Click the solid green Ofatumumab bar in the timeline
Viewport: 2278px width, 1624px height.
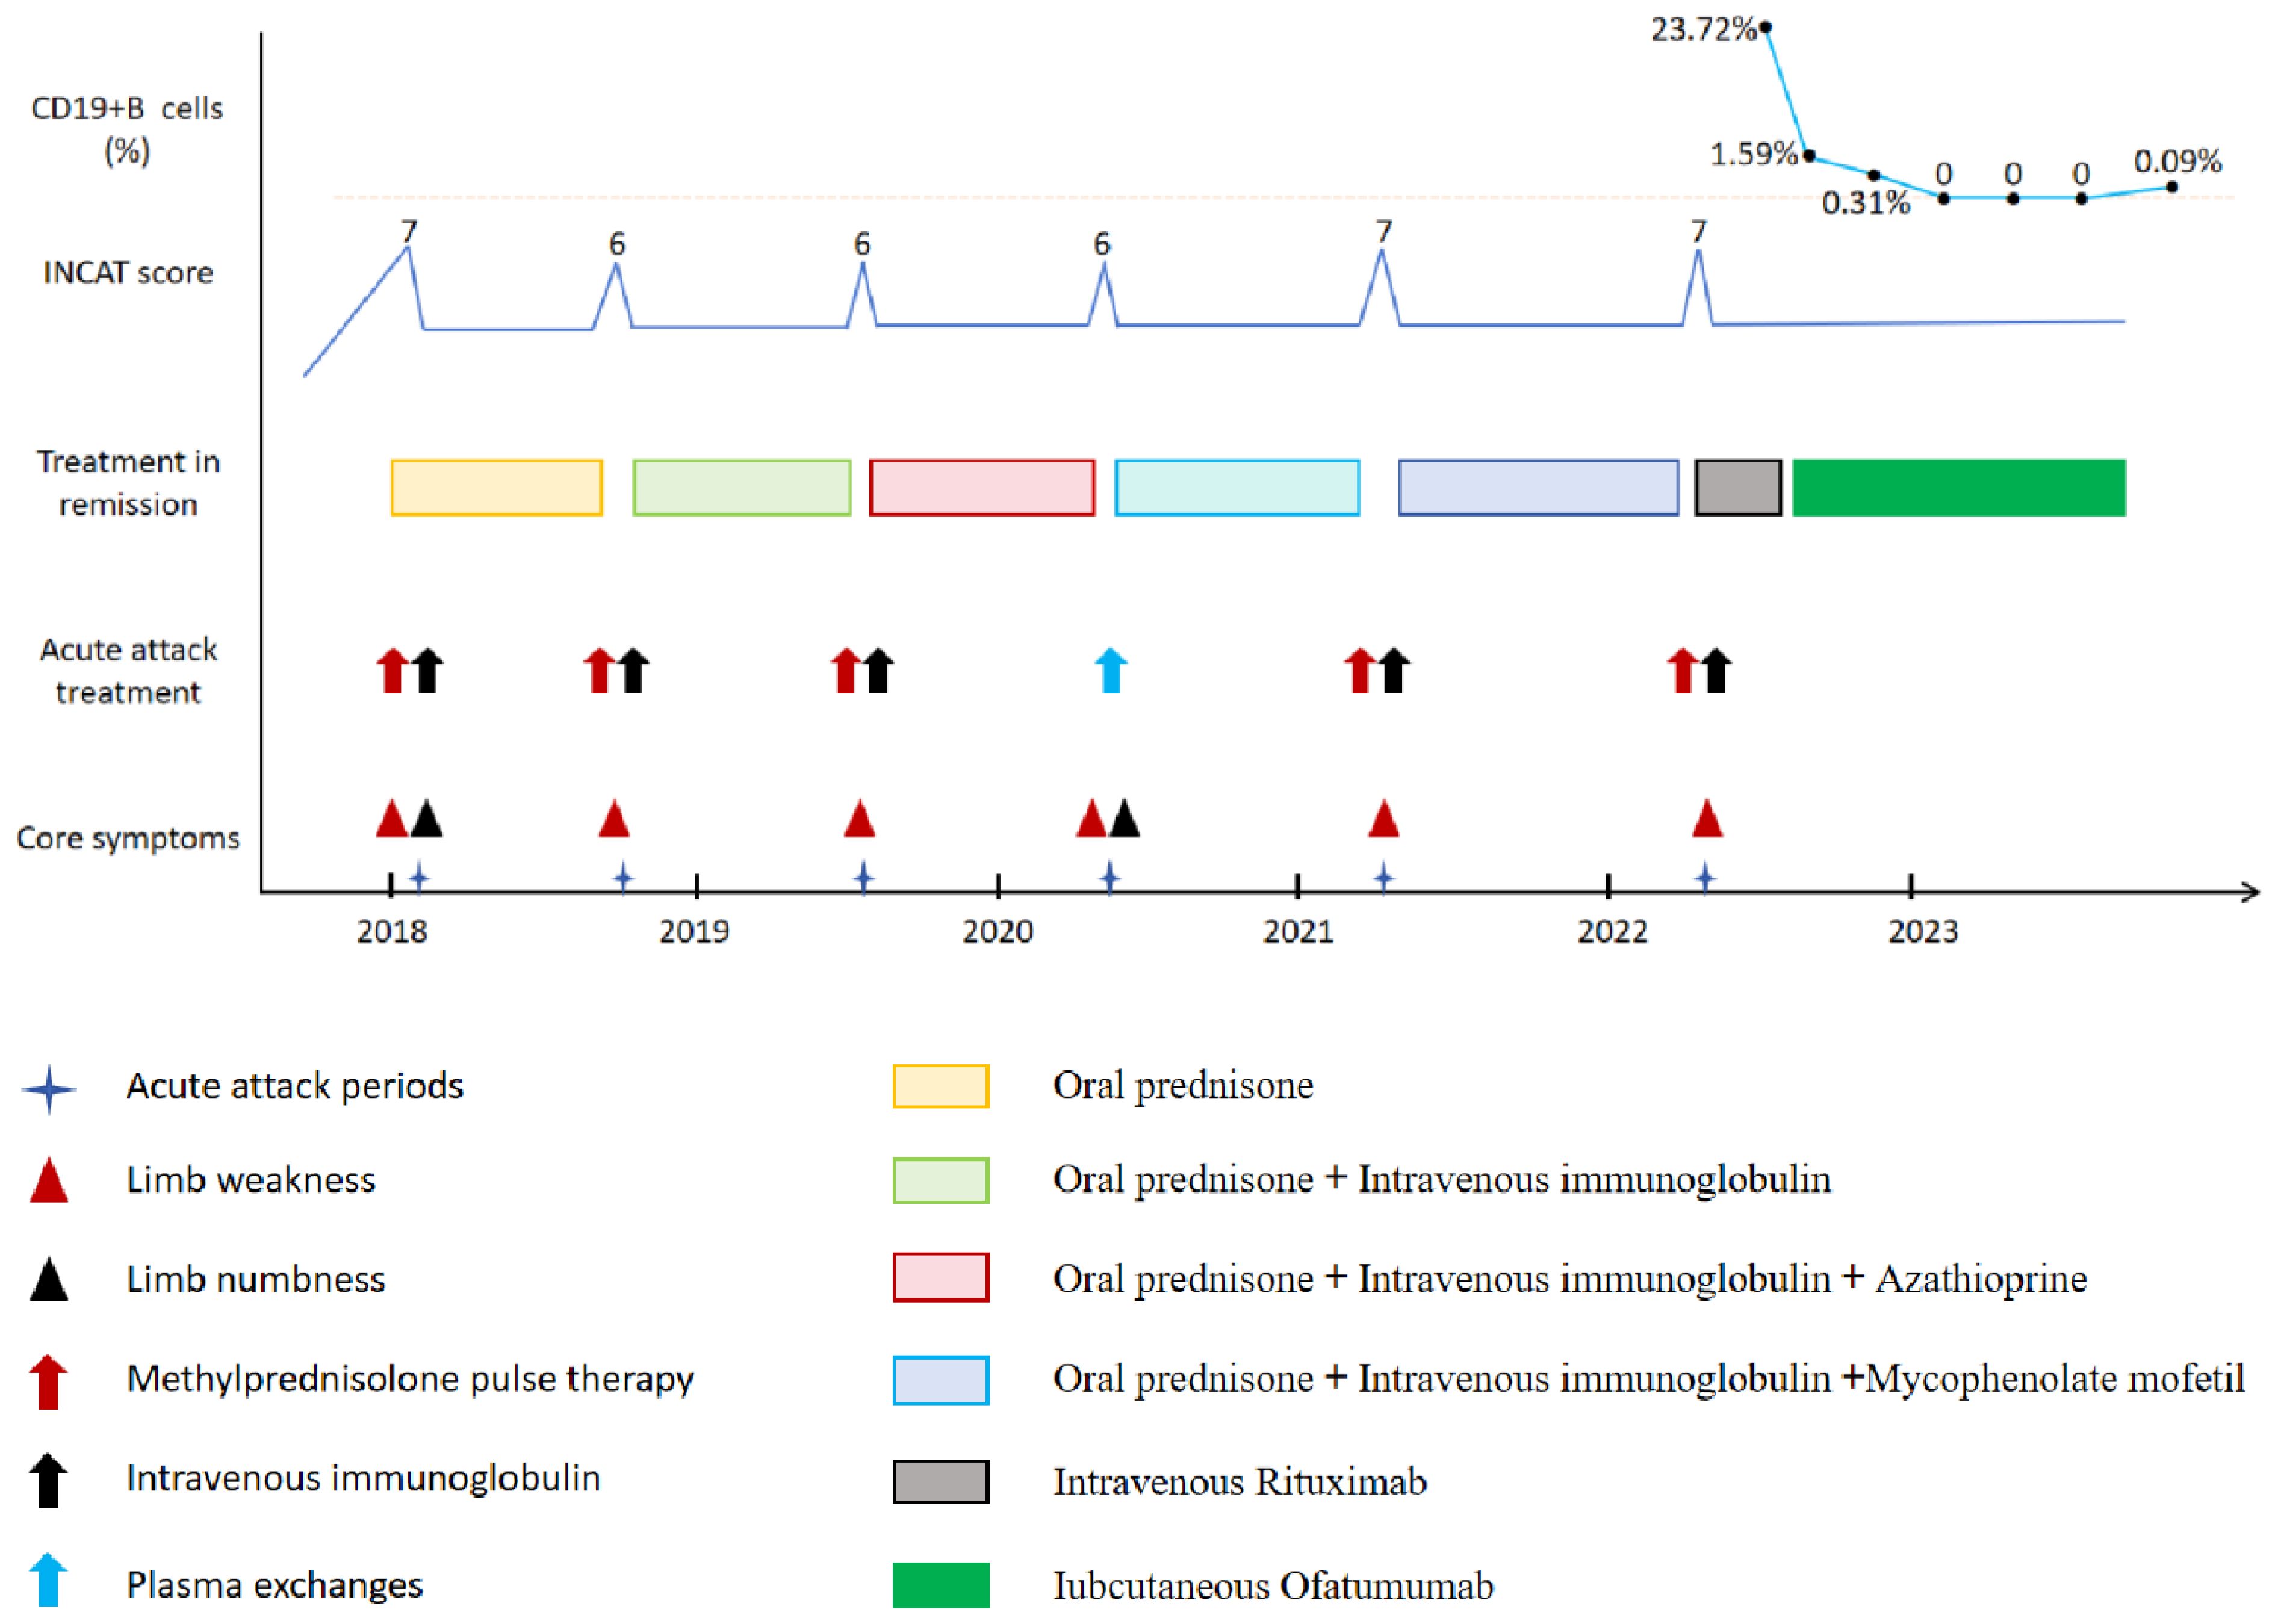(1959, 488)
